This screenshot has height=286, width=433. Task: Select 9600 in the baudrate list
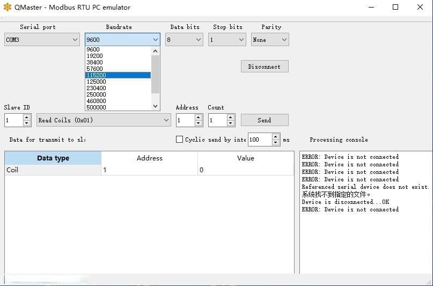[118, 49]
